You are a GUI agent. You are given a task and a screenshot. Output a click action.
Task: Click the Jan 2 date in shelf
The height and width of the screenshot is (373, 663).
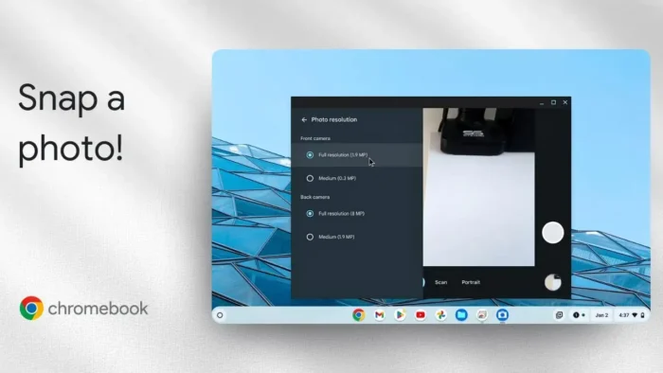[601, 315]
